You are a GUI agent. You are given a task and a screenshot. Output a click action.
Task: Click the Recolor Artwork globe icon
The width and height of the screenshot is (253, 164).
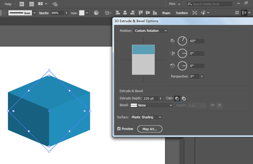coord(96,13)
